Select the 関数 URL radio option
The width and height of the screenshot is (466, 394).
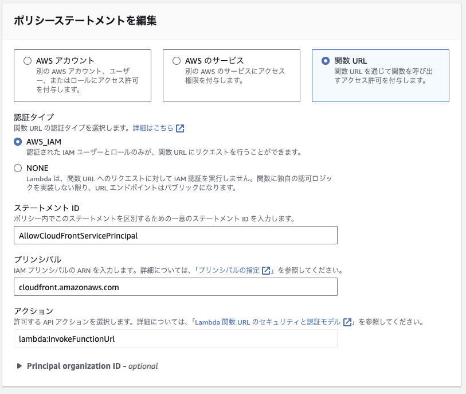(x=326, y=61)
